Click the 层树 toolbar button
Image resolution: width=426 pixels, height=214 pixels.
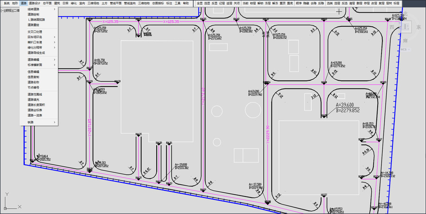pos(389,3)
